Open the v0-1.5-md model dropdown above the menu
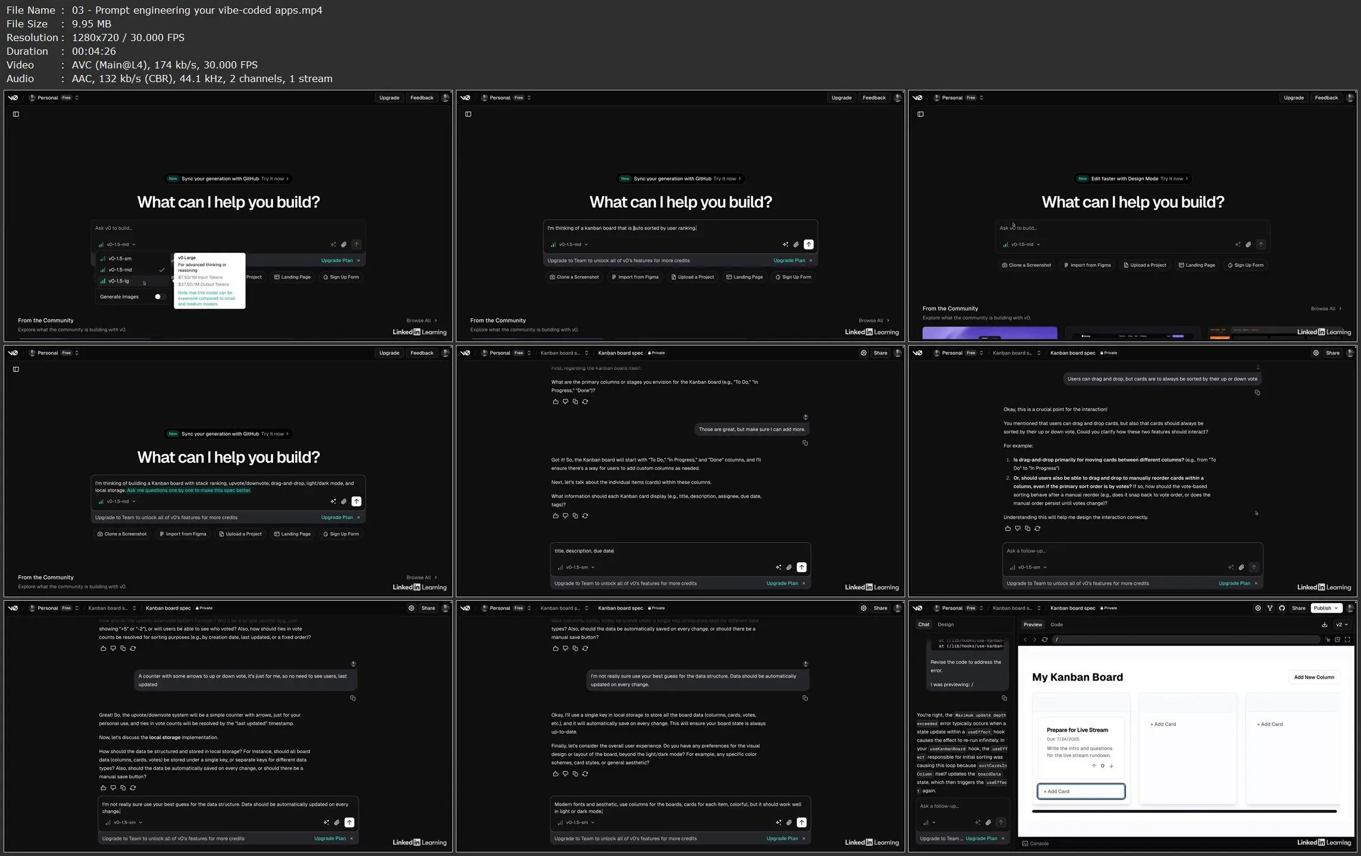 117,244
